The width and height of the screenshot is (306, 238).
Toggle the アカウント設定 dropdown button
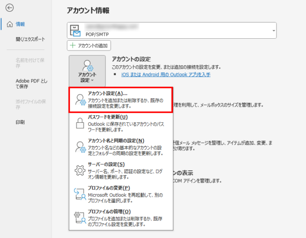87,70
